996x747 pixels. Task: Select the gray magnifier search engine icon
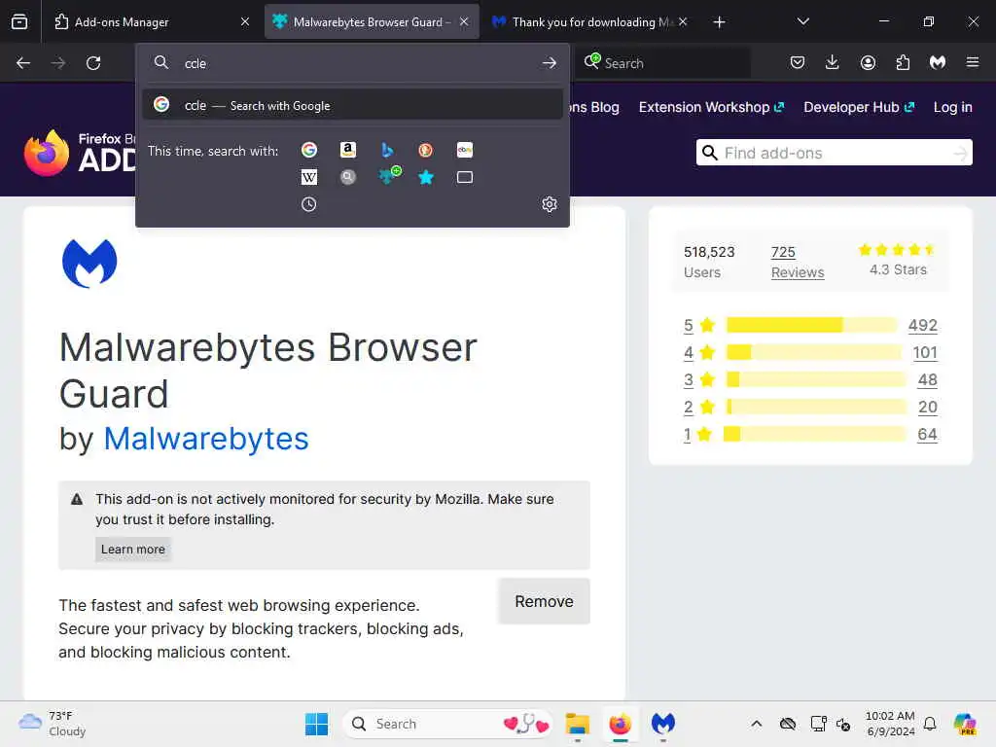(x=347, y=177)
